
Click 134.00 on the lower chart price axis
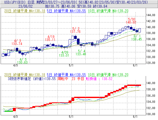point(151,102)
